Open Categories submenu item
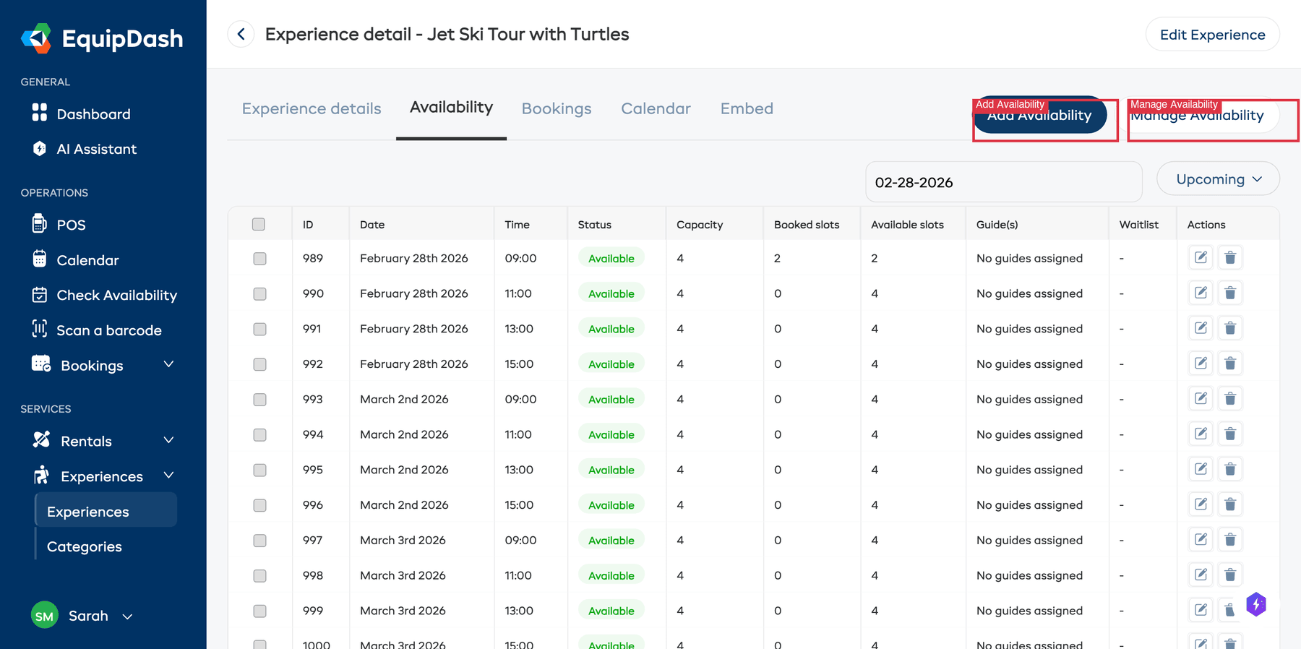Screen dimensions: 1301x649 (x=85, y=546)
